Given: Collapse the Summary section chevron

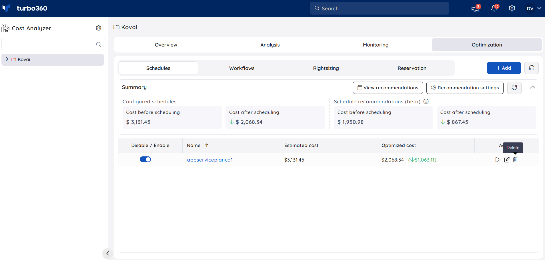Looking at the screenshot, I should point(532,87).
